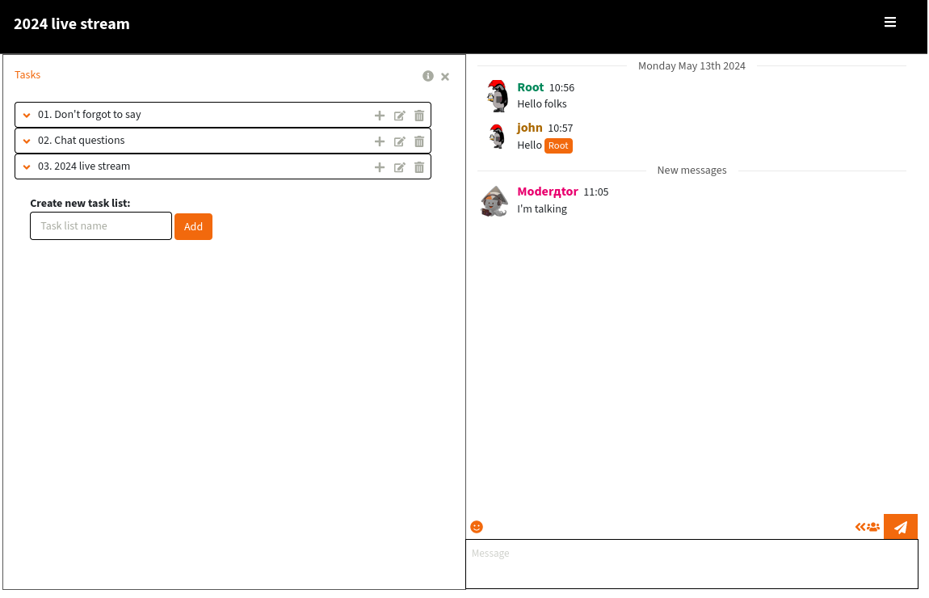The image size is (929, 598).
Task: Select the '01. Don't forgot to say' row text
Action: [x=90, y=115]
